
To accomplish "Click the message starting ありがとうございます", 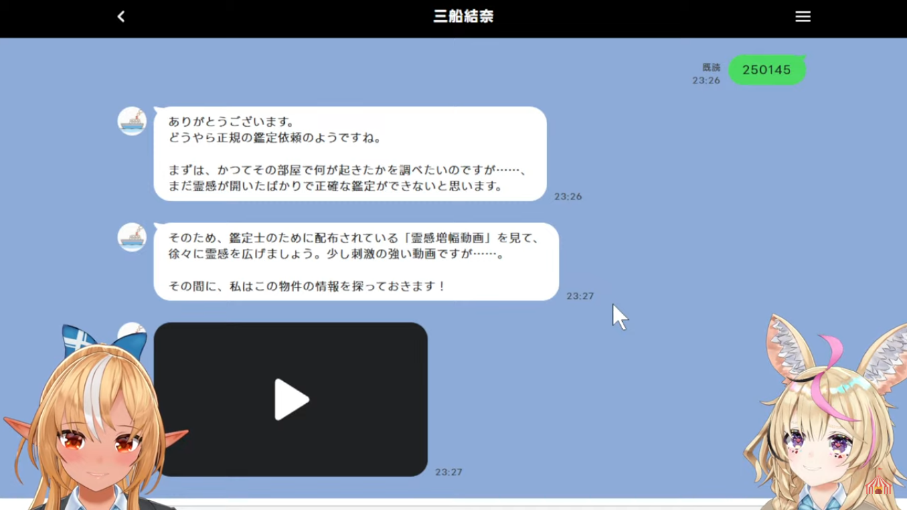I will point(350,153).
